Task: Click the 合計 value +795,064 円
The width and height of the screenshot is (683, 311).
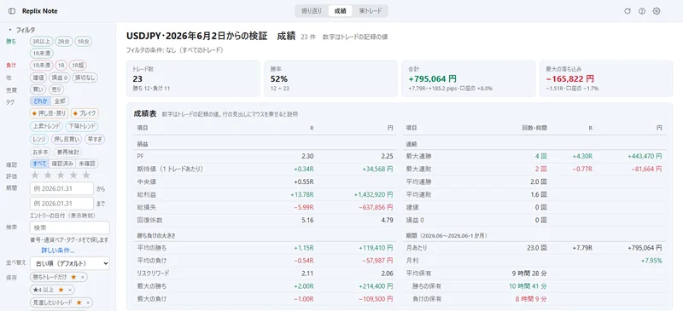Action: point(433,78)
